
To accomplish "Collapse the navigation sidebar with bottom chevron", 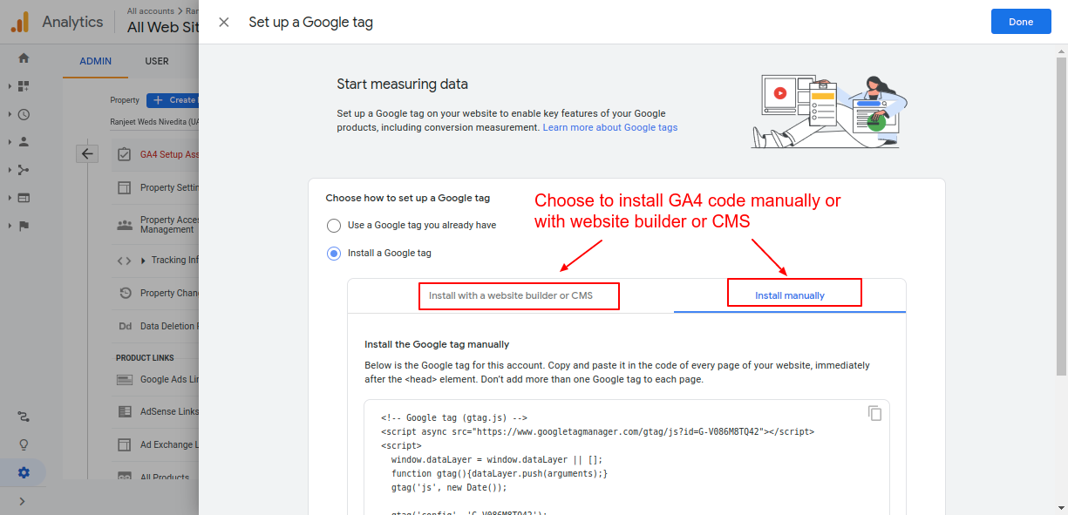I will (x=24, y=501).
